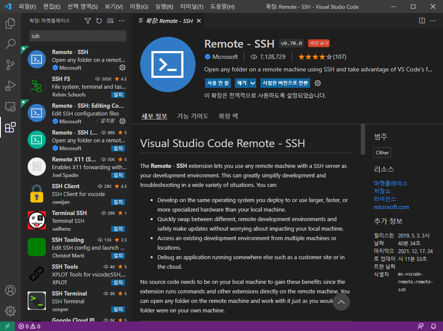Click the 사용 안 함 disable button
This screenshot has width=443, height=331.
click(x=218, y=83)
